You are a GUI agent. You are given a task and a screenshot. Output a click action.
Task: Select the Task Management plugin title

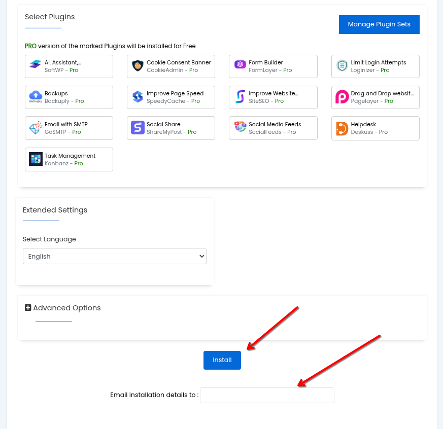tap(70, 156)
